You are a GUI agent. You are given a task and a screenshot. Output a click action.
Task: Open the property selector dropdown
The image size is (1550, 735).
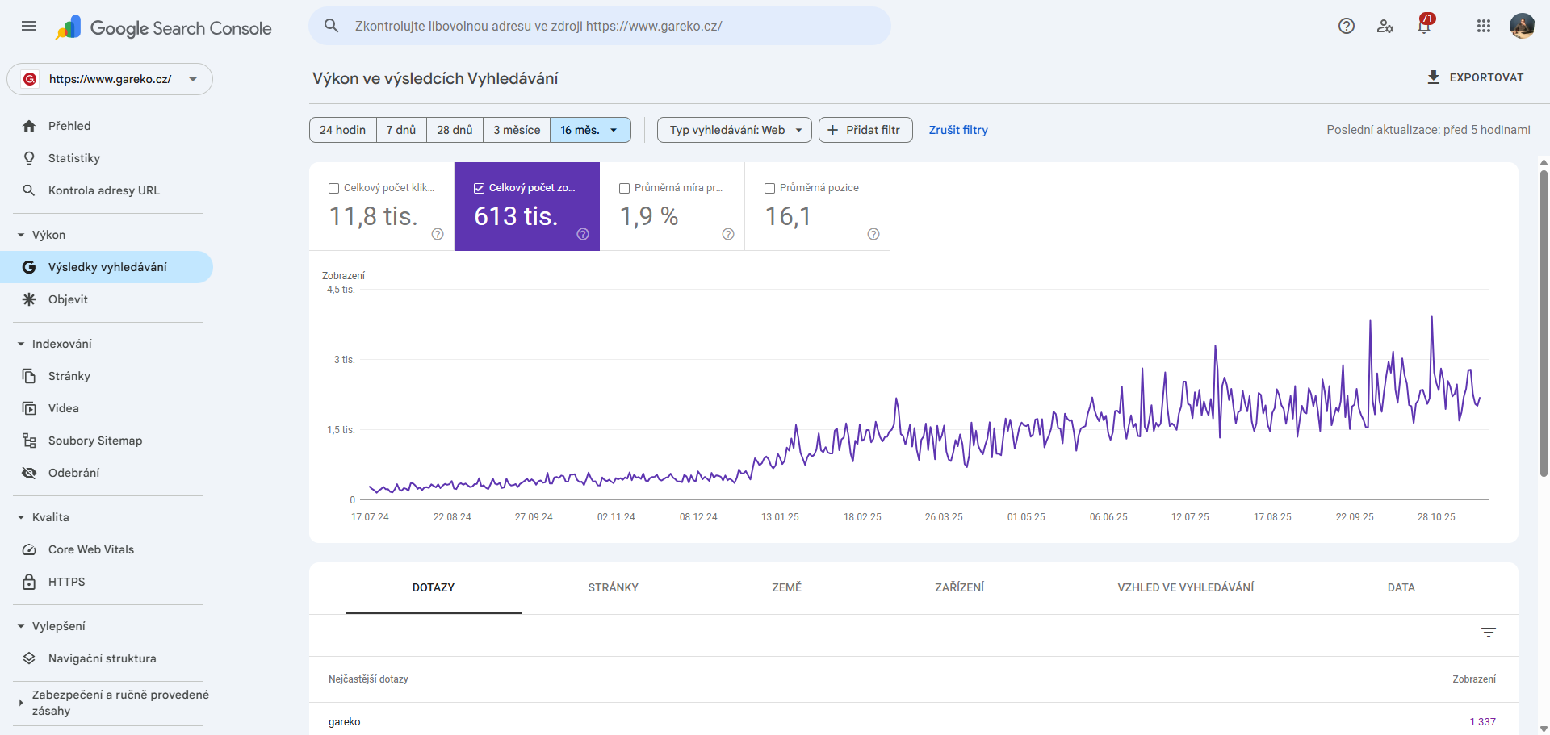pyautogui.click(x=110, y=79)
